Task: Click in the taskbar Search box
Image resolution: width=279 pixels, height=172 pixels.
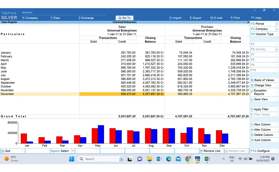Action: [101, 159]
